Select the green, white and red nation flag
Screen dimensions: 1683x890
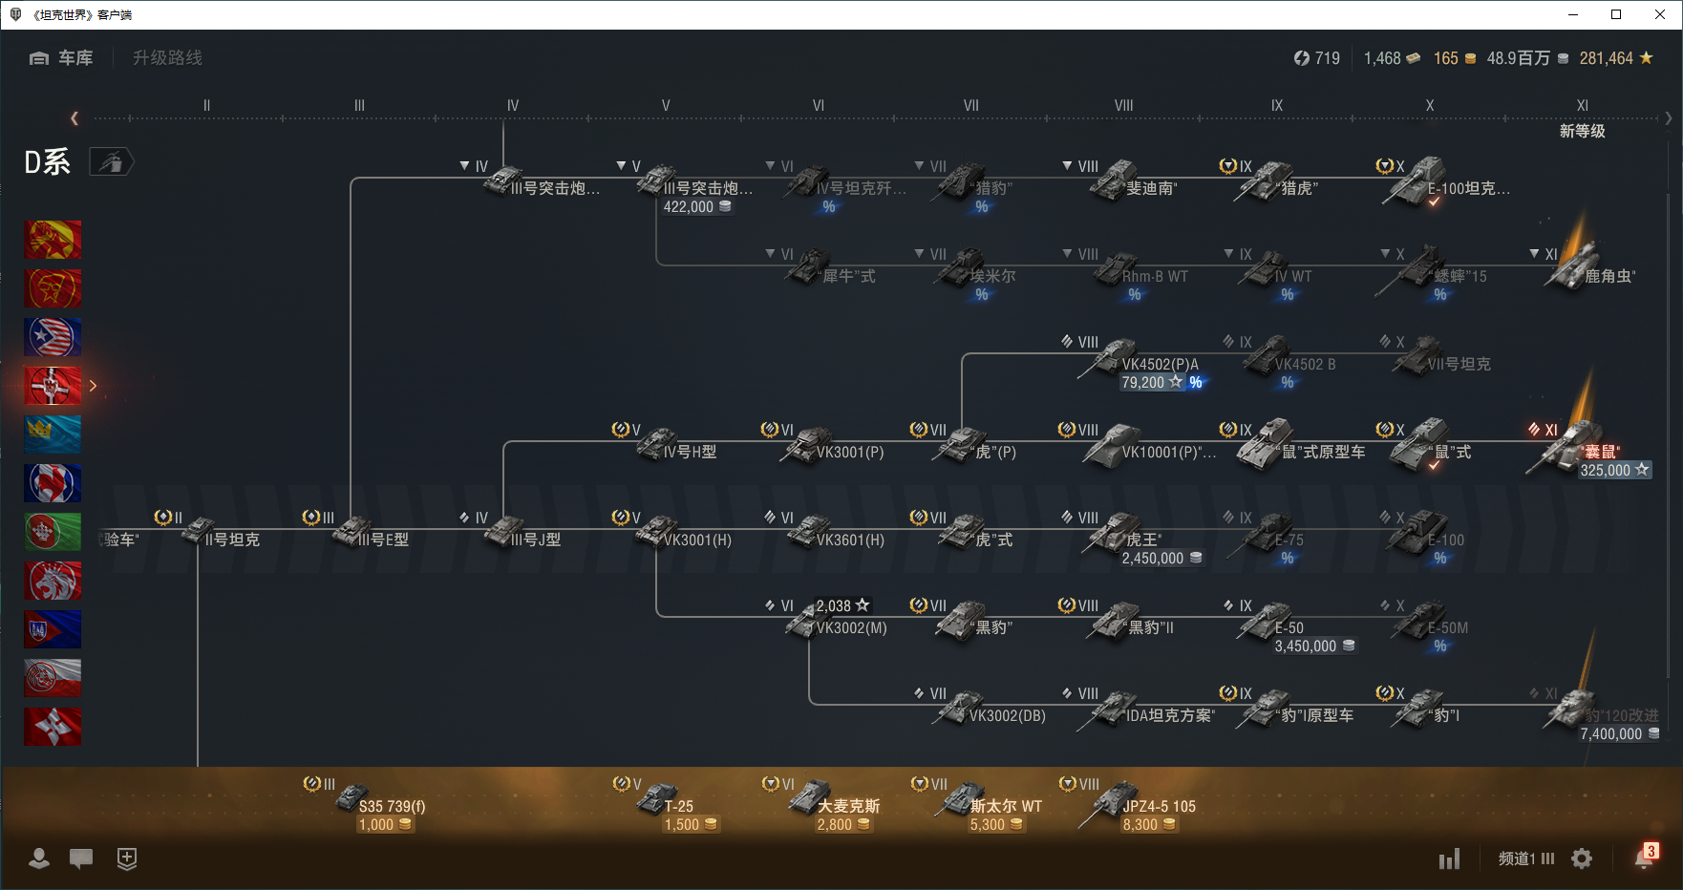point(53,532)
